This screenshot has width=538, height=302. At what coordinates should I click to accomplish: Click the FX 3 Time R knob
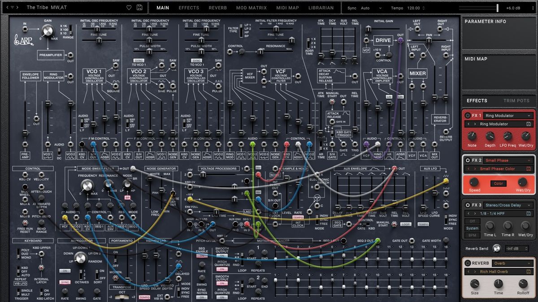click(508, 225)
